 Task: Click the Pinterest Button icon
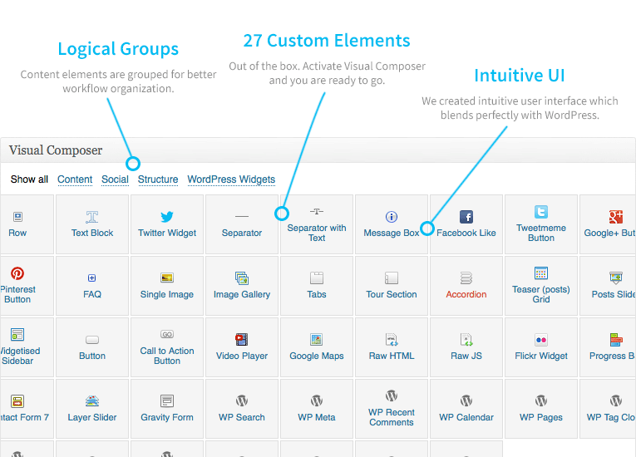(17, 273)
